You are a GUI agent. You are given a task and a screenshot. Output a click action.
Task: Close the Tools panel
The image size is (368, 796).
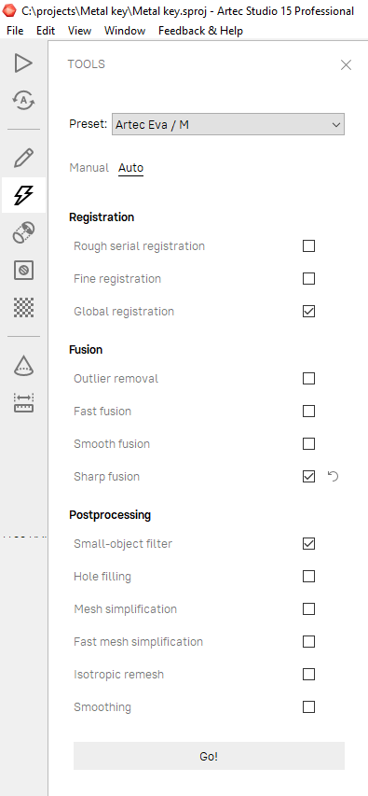point(347,65)
